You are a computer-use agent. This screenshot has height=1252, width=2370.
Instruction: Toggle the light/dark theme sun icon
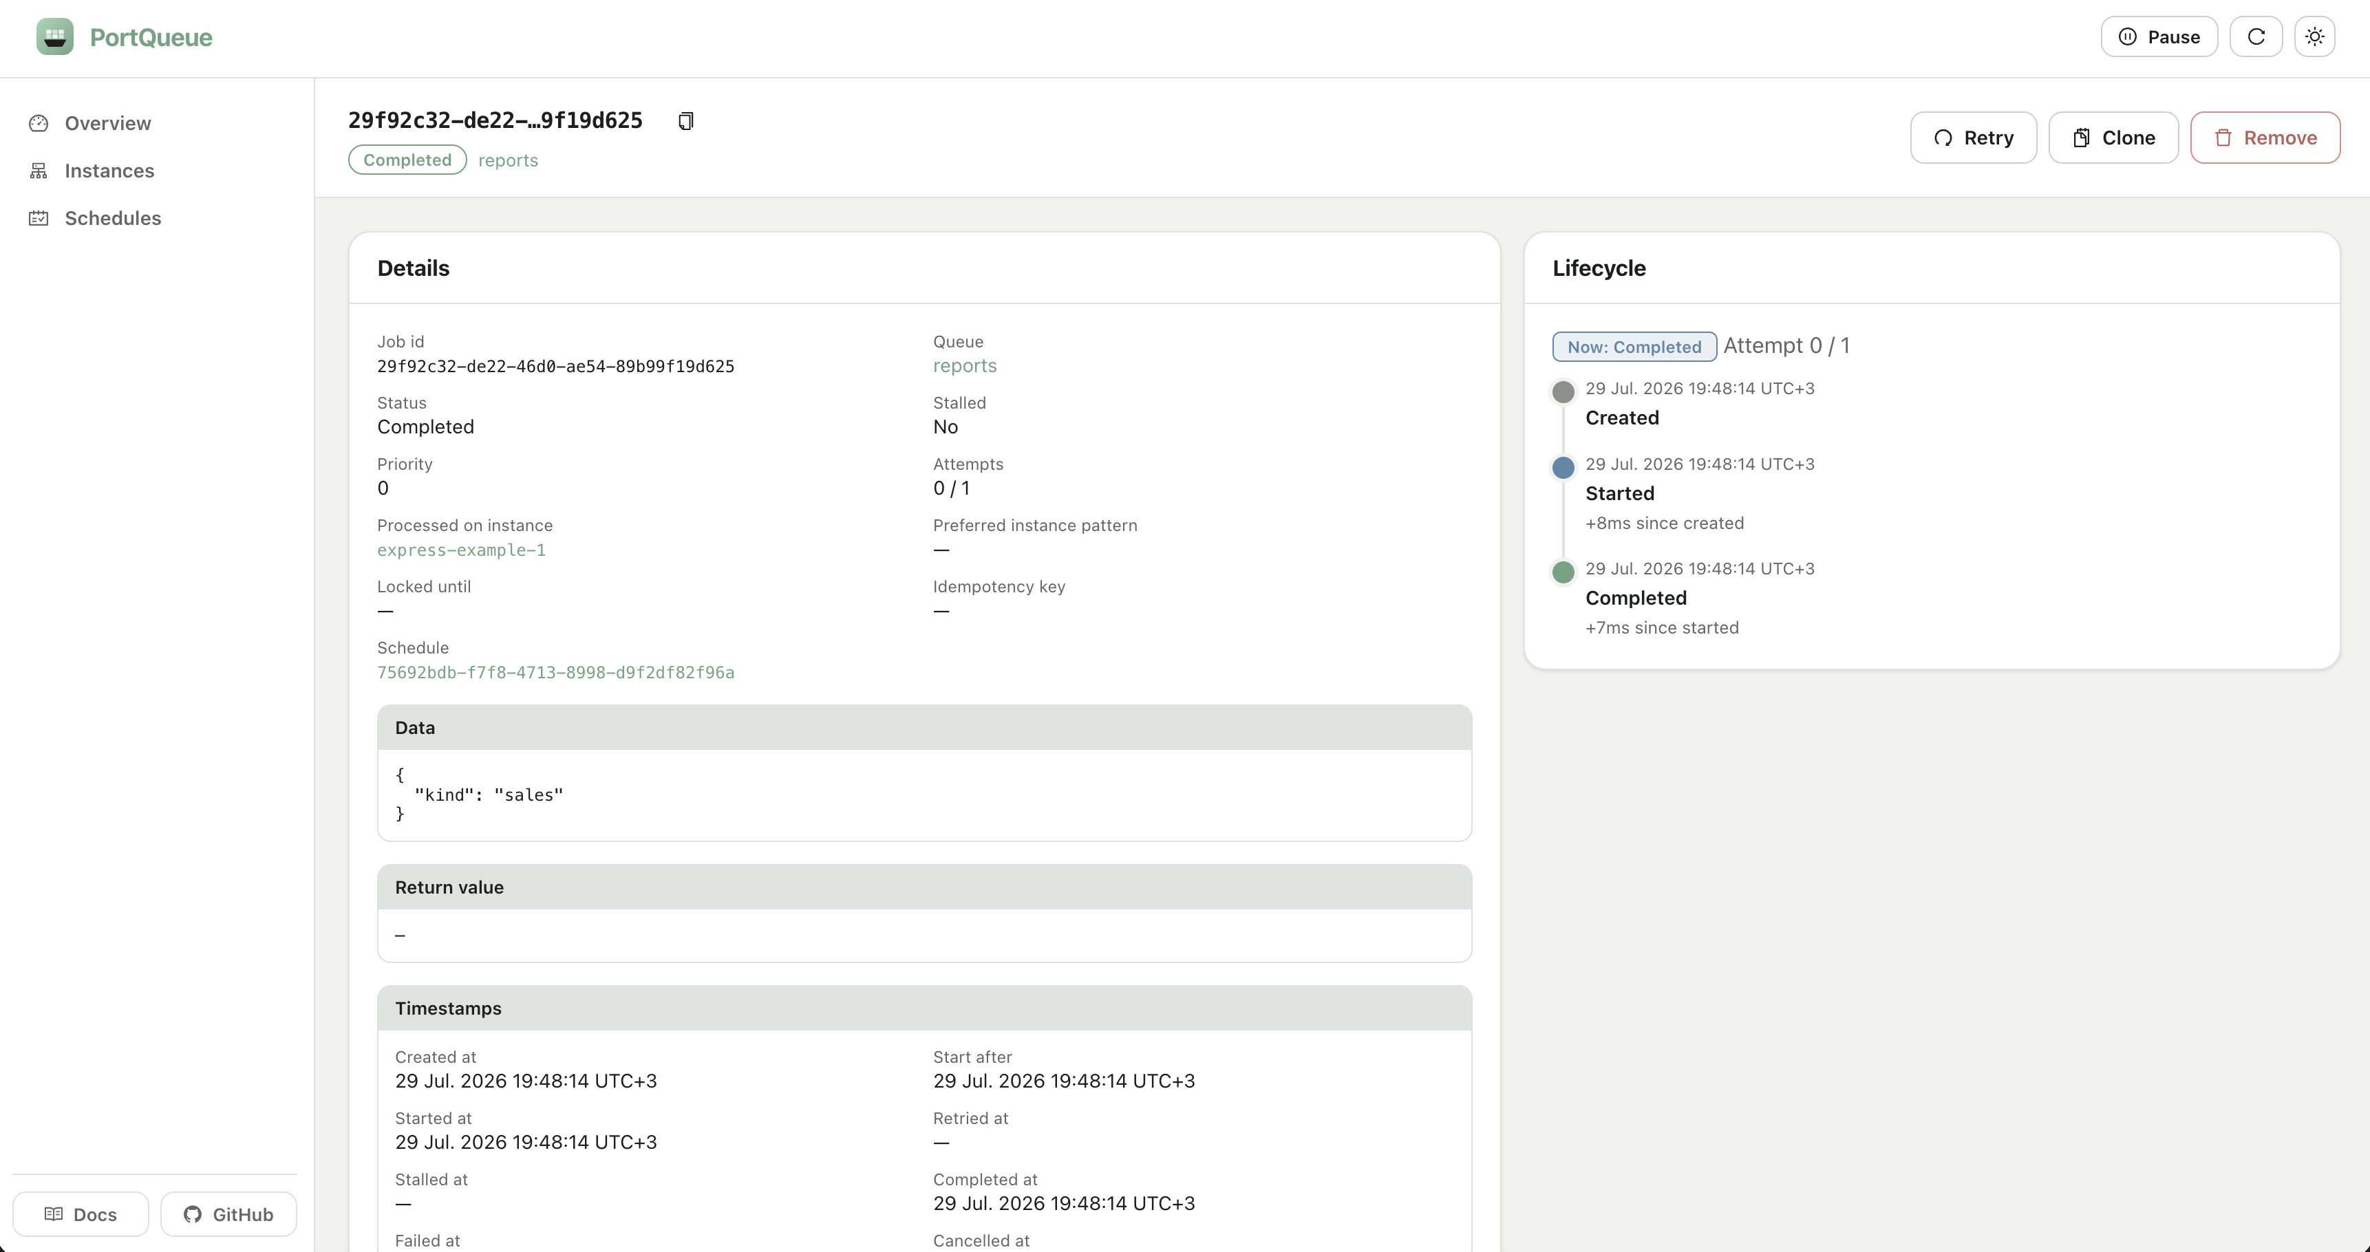pos(2315,36)
